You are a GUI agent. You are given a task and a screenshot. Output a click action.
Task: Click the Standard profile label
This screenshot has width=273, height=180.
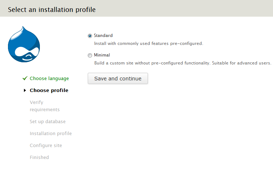click(x=103, y=35)
